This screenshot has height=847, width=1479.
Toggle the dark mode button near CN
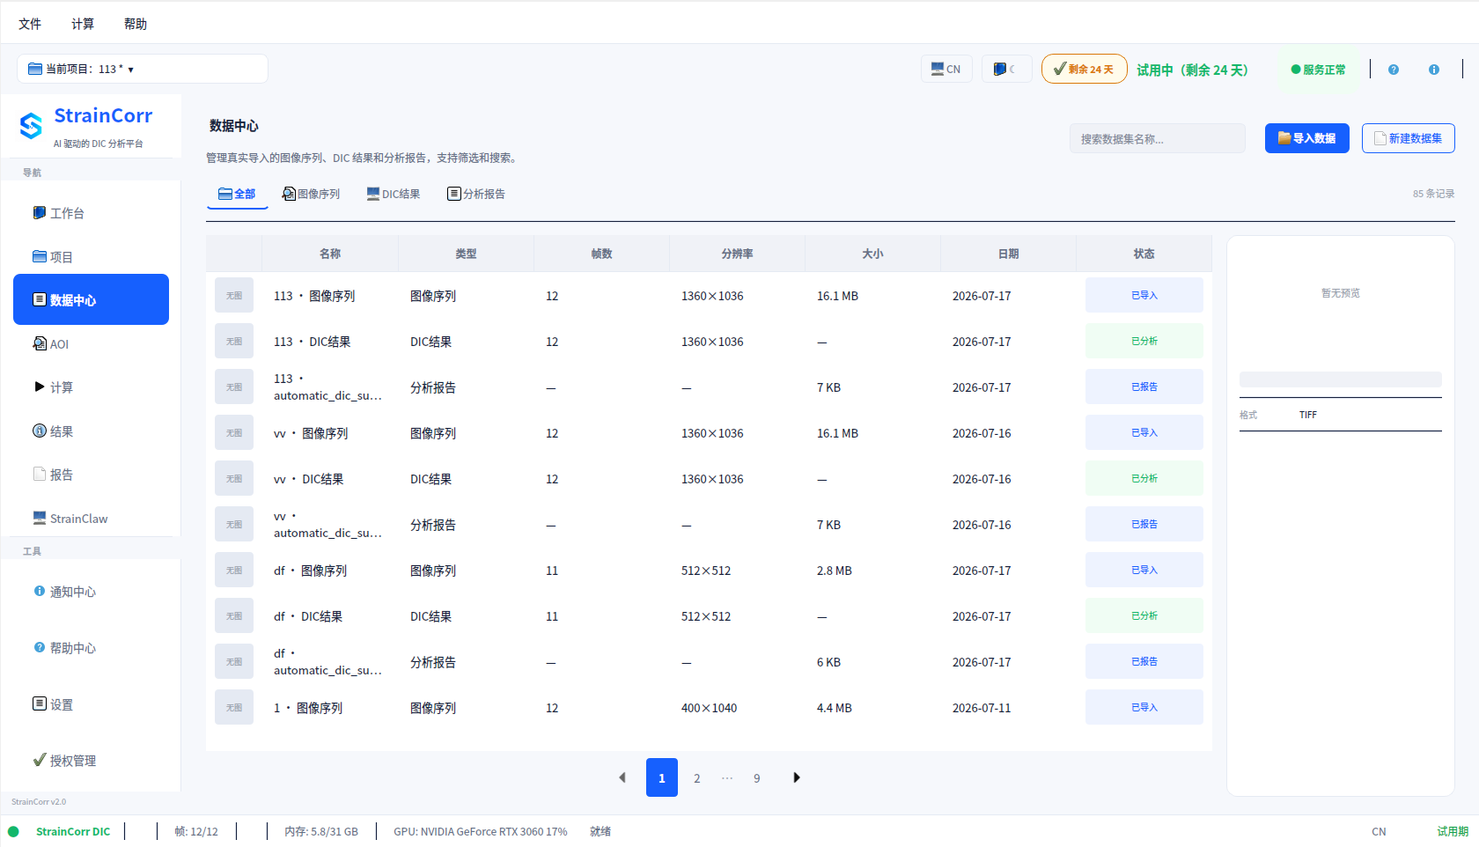(1006, 69)
